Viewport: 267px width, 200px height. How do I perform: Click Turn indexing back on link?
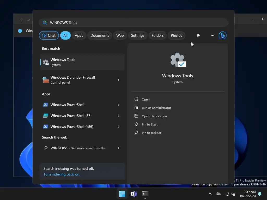pos(62,174)
